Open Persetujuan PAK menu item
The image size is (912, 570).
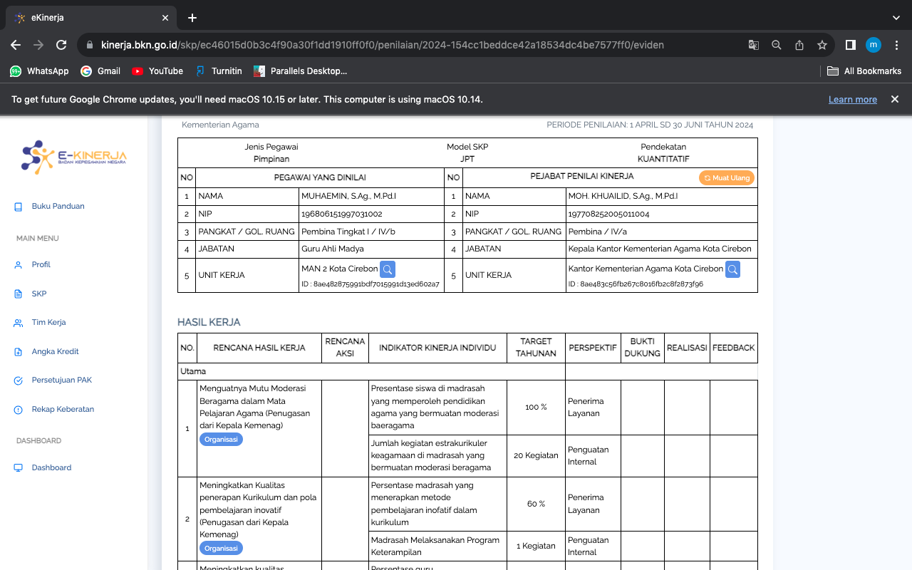coord(61,380)
